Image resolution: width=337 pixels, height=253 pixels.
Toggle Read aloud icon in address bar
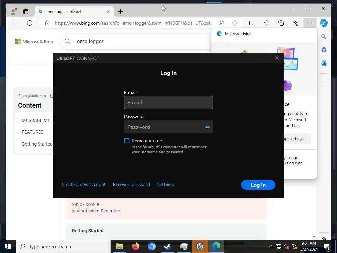point(221,23)
